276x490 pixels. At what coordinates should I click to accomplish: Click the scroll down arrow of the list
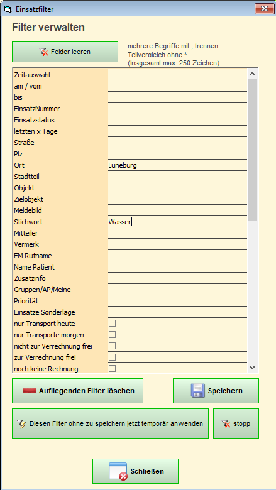coord(253,367)
